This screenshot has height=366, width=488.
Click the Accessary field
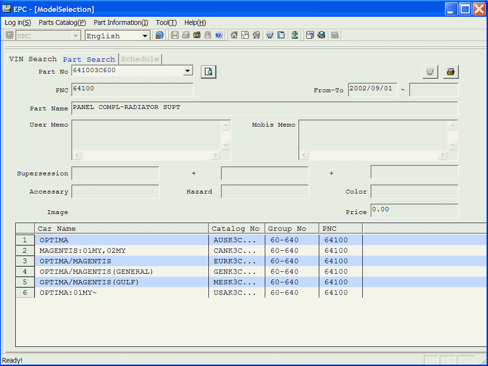point(115,192)
